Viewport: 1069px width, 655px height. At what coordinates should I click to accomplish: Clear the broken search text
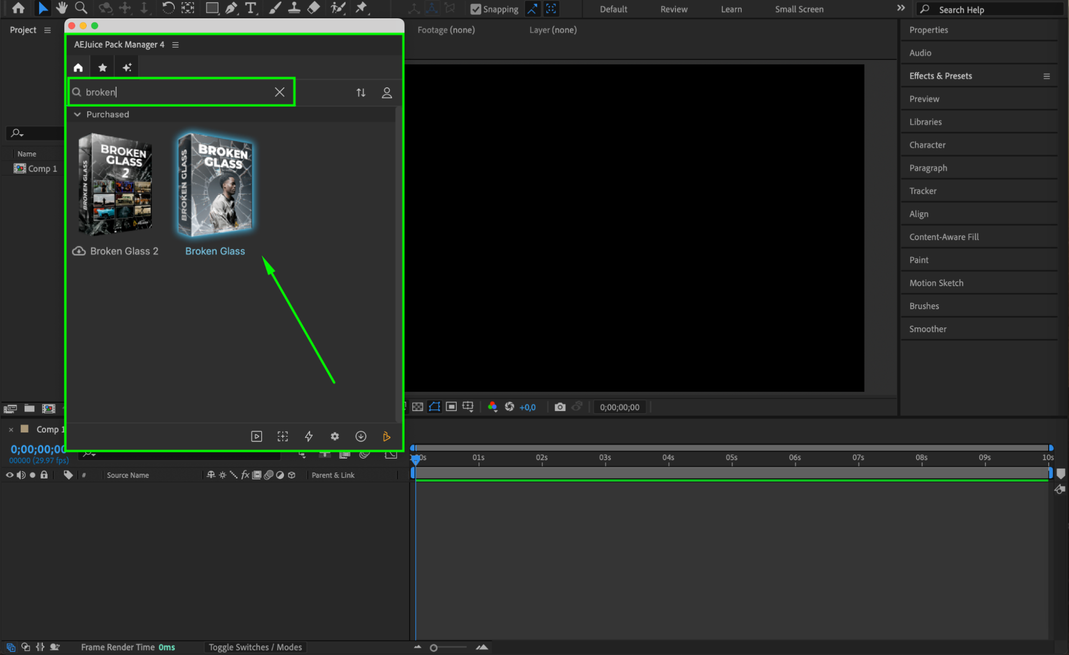click(280, 92)
